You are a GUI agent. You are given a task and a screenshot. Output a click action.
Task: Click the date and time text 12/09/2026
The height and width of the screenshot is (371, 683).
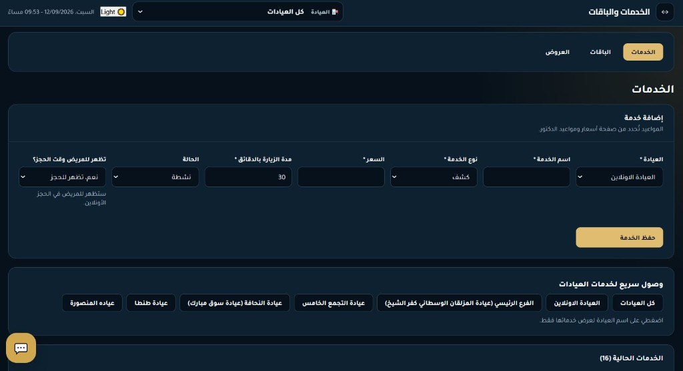[51, 12]
